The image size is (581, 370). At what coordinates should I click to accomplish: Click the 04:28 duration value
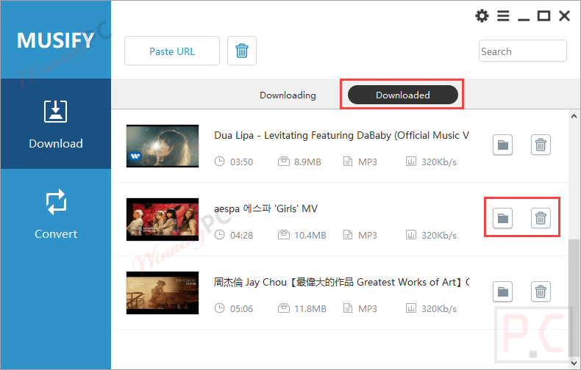(x=241, y=236)
